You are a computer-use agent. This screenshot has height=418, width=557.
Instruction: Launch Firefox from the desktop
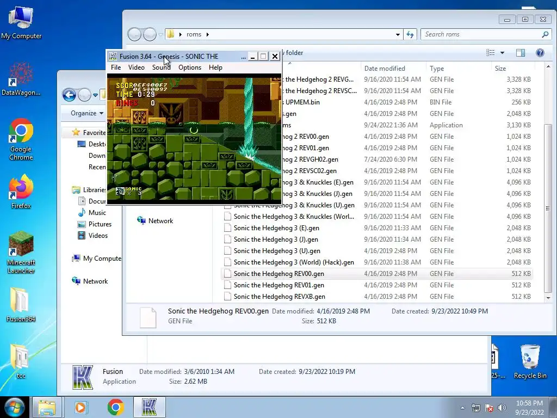coord(21,191)
